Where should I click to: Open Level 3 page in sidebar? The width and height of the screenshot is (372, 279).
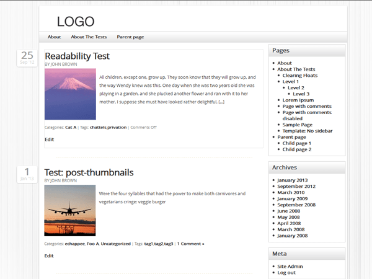tap(301, 94)
